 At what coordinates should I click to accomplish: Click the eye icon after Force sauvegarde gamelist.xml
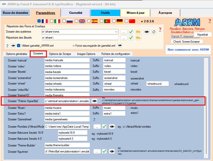tap(120, 45)
